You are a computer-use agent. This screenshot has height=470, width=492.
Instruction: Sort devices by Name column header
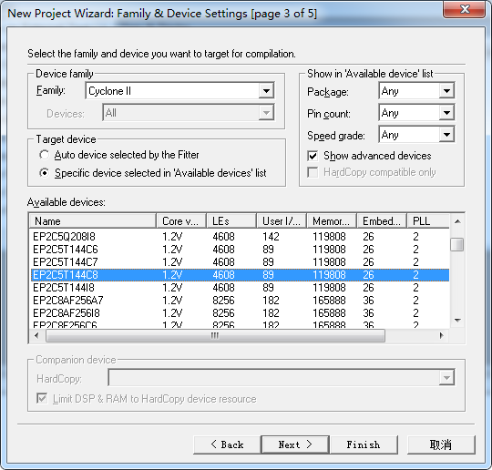93,220
